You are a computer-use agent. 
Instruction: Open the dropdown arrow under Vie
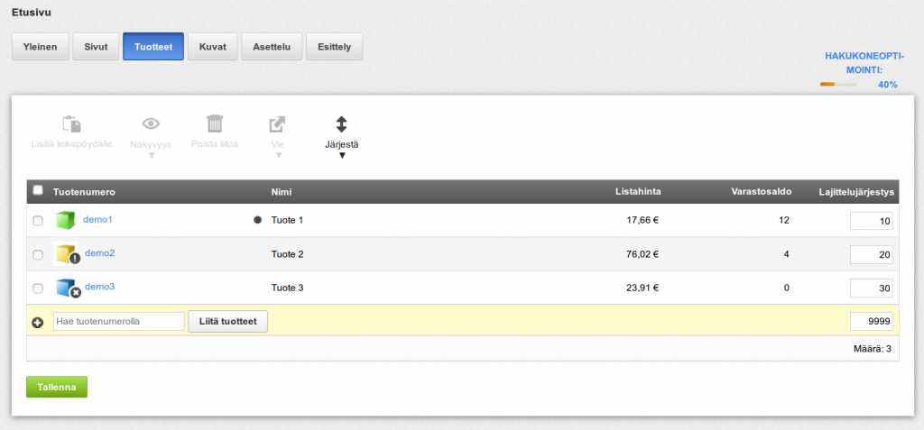[279, 156]
